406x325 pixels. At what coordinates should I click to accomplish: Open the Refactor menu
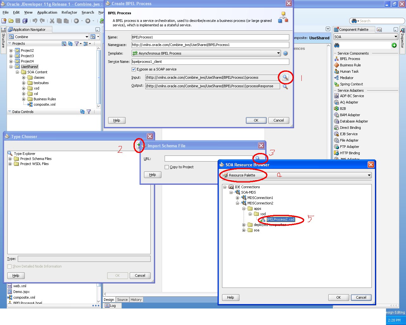click(x=69, y=12)
